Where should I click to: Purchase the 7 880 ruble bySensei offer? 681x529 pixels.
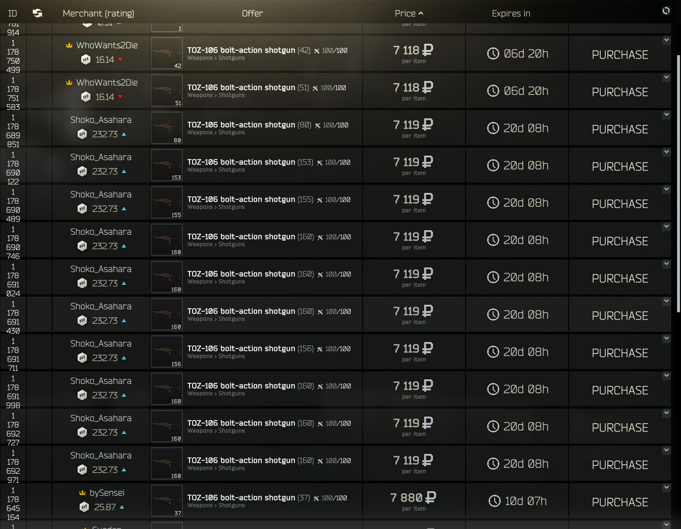620,502
